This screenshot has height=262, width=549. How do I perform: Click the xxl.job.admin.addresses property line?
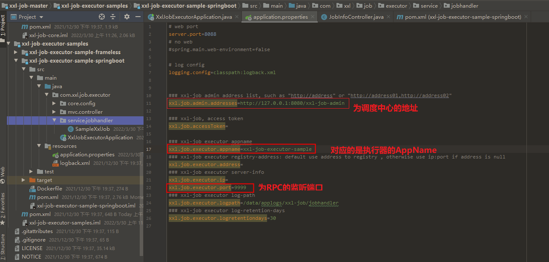[256, 103]
